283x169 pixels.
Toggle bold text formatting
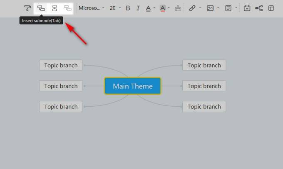click(128, 8)
